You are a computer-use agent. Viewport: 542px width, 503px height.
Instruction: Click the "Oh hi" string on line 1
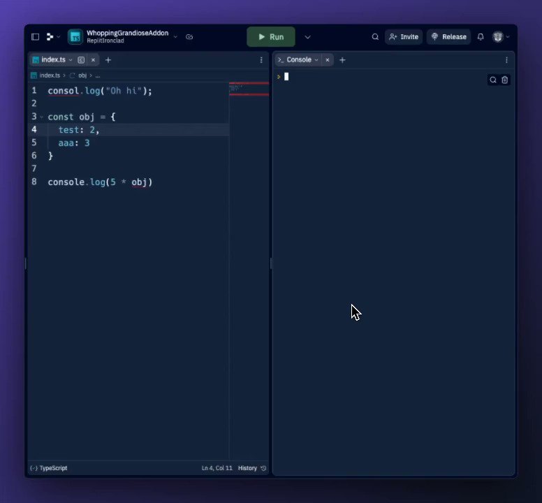[124, 91]
